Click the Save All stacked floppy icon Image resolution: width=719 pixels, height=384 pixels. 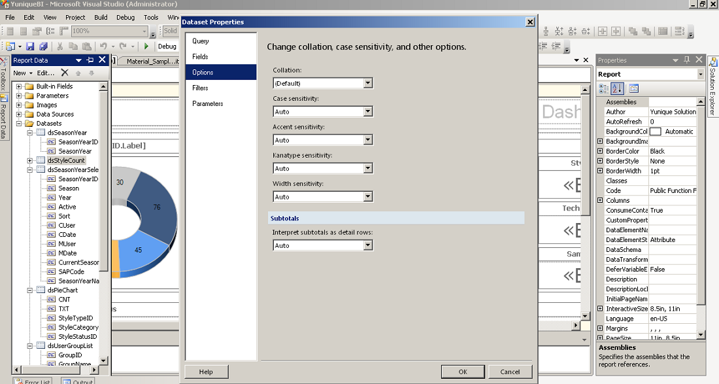[43, 46]
